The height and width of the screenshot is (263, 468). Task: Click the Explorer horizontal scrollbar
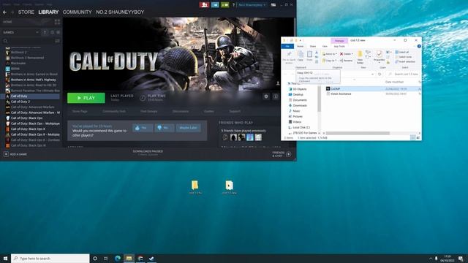(x=358, y=133)
